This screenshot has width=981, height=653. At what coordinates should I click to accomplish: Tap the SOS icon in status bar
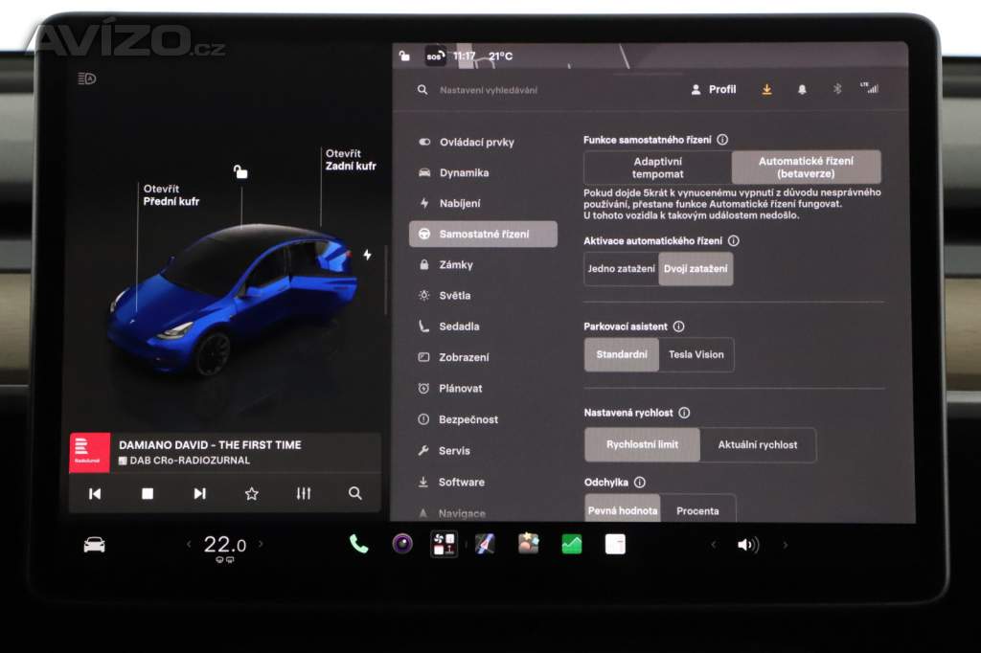[435, 56]
